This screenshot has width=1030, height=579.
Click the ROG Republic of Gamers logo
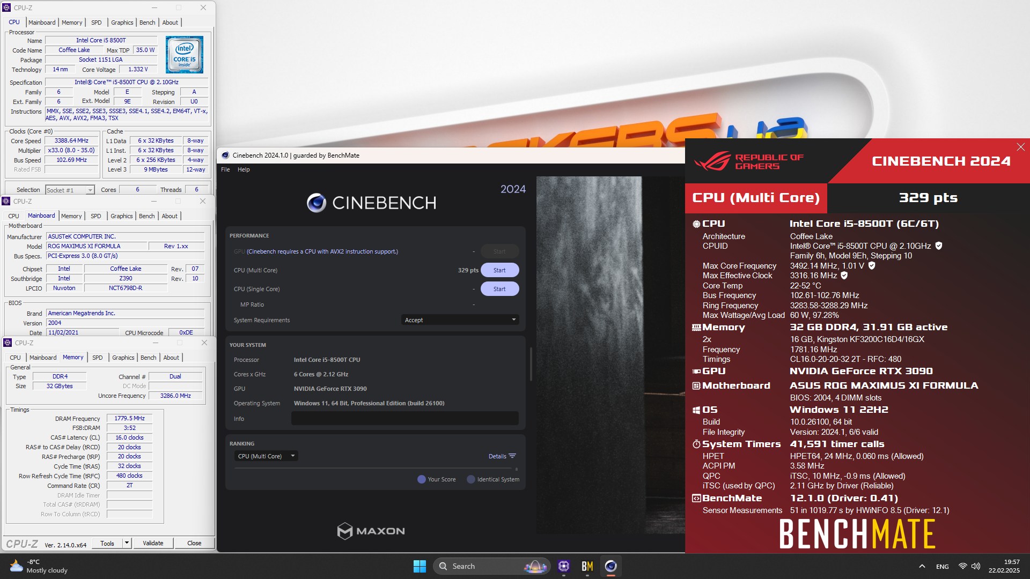(x=749, y=161)
